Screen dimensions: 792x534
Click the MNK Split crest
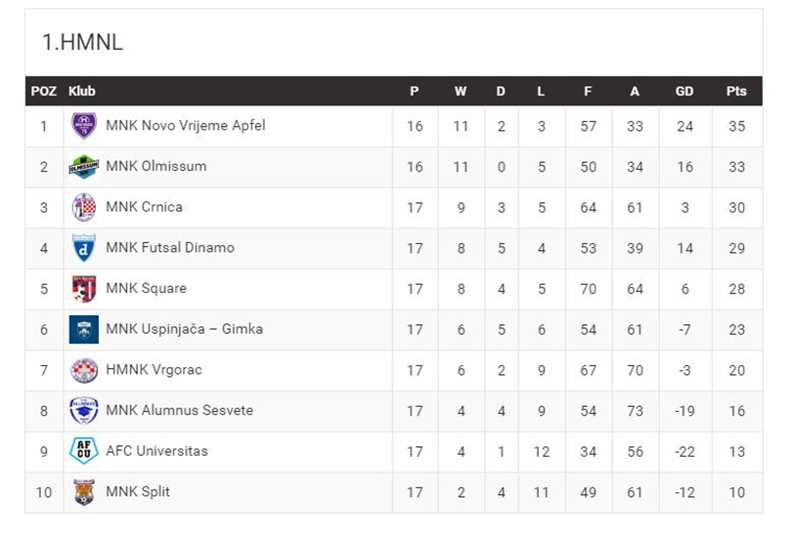pyautogui.click(x=84, y=492)
